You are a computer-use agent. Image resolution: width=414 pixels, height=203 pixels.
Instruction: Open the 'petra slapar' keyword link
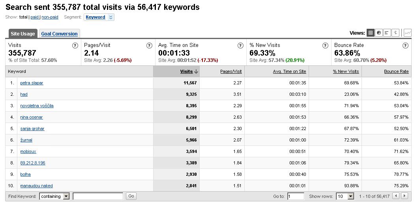(x=32, y=83)
